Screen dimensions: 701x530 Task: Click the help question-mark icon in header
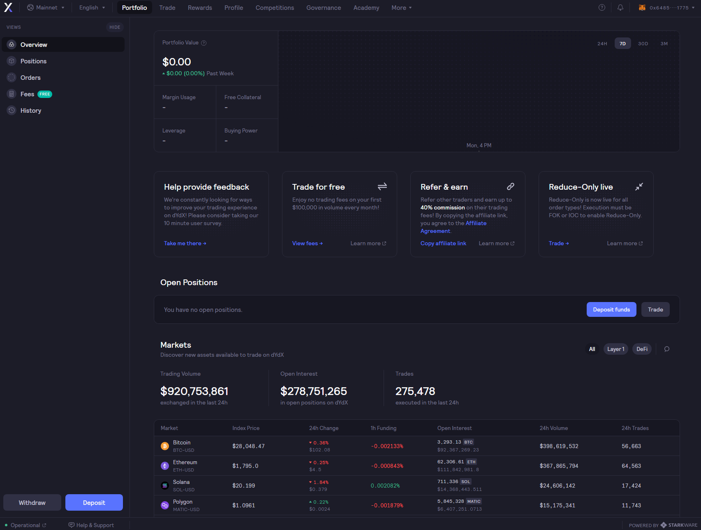tap(602, 7)
